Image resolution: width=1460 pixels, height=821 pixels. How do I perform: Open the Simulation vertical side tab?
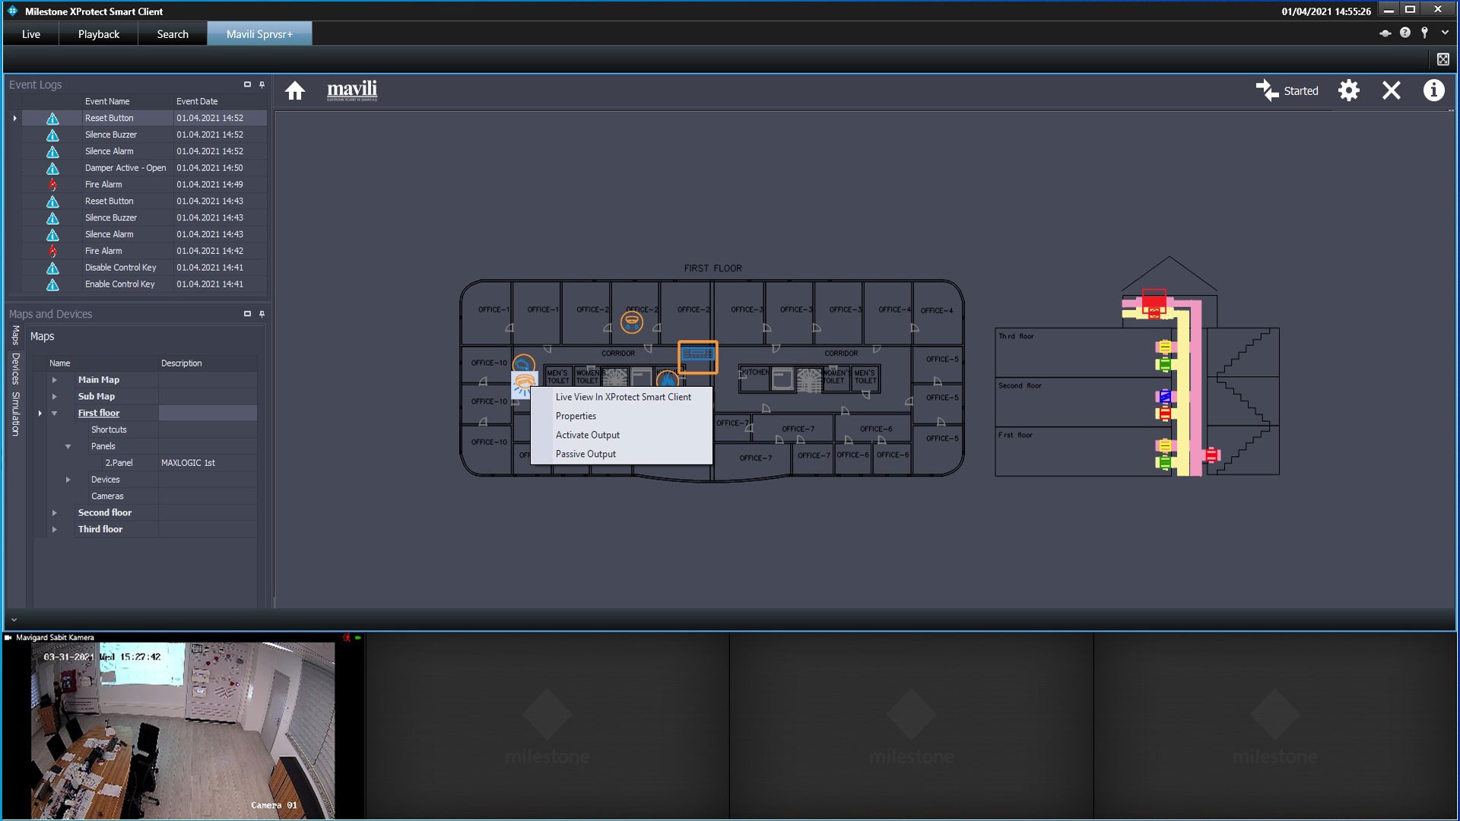(15, 414)
